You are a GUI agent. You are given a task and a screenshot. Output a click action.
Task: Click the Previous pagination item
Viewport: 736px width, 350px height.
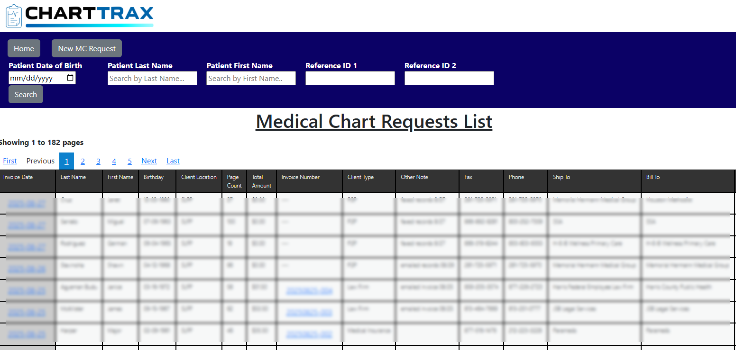pos(40,161)
